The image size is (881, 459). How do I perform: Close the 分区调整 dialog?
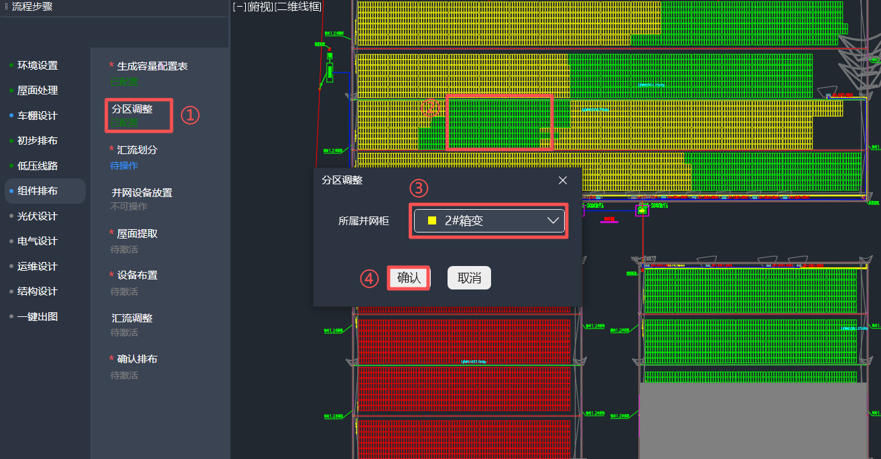(563, 180)
